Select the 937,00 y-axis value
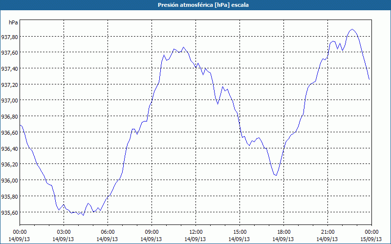The height and width of the screenshot is (244, 391). click(x=9, y=101)
